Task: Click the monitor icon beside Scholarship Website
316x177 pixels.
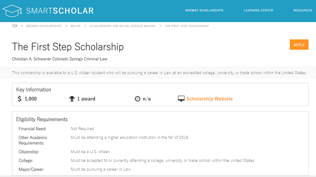Action: pos(181,99)
